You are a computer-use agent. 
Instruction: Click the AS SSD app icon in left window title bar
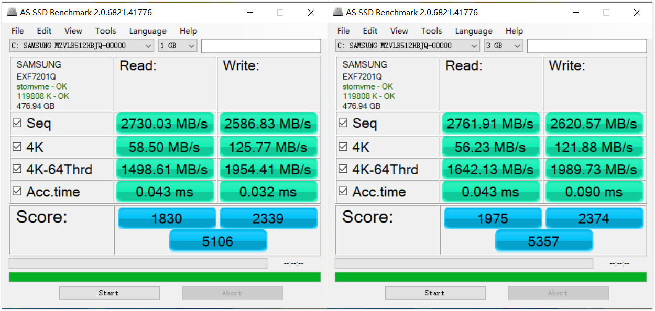12,12
